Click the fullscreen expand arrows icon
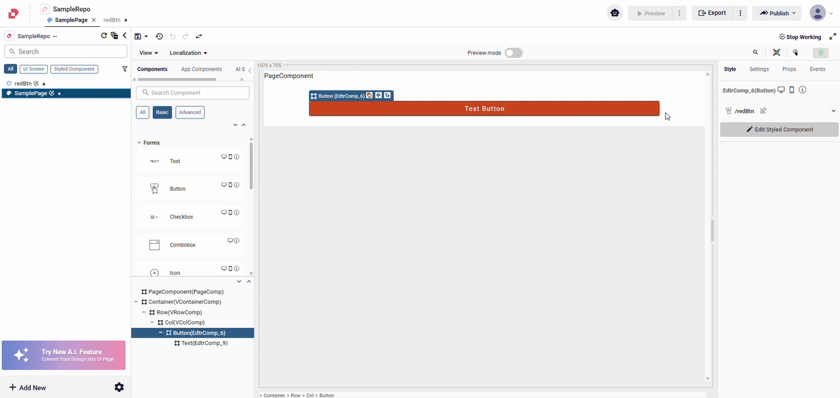Image resolution: width=840 pixels, height=398 pixels. [x=833, y=37]
